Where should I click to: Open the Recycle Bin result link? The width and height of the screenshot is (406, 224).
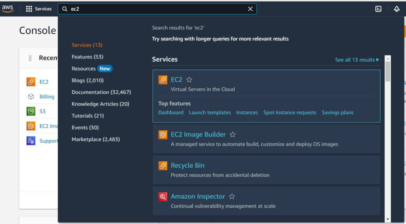(188, 165)
